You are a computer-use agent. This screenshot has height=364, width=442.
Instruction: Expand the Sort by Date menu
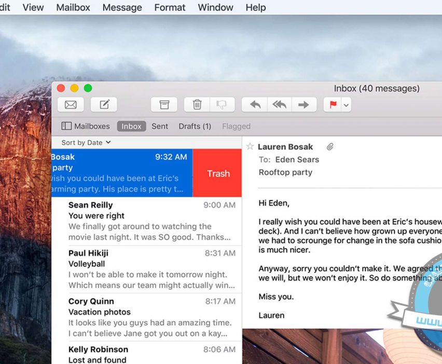(86, 143)
